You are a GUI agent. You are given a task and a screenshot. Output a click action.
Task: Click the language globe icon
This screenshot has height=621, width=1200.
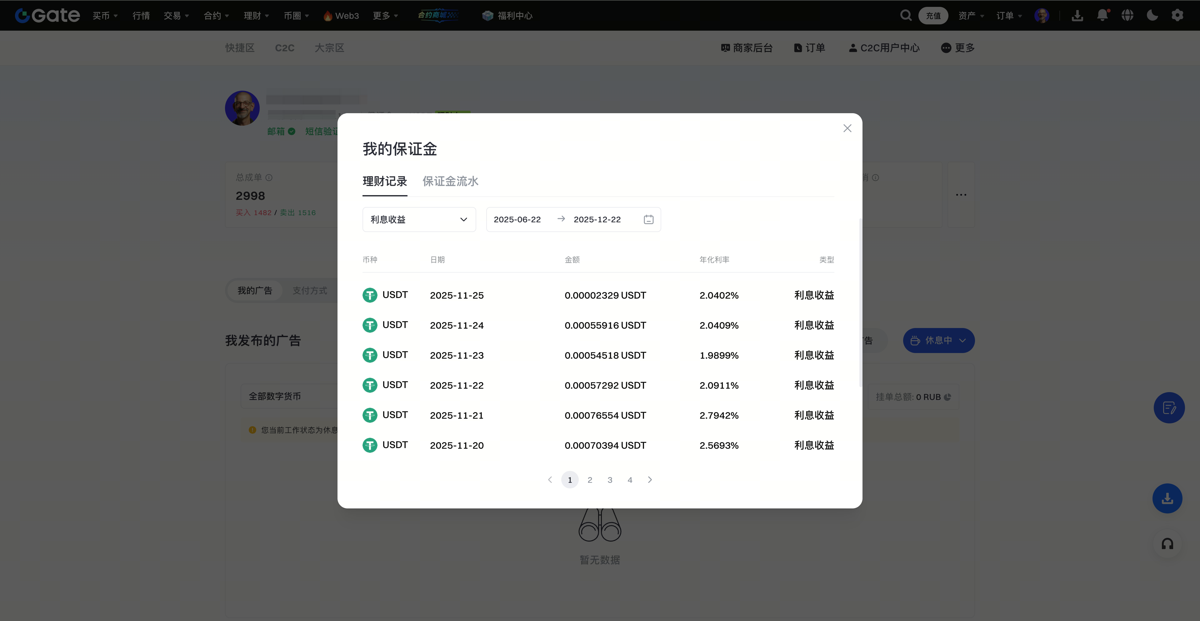[x=1127, y=15]
